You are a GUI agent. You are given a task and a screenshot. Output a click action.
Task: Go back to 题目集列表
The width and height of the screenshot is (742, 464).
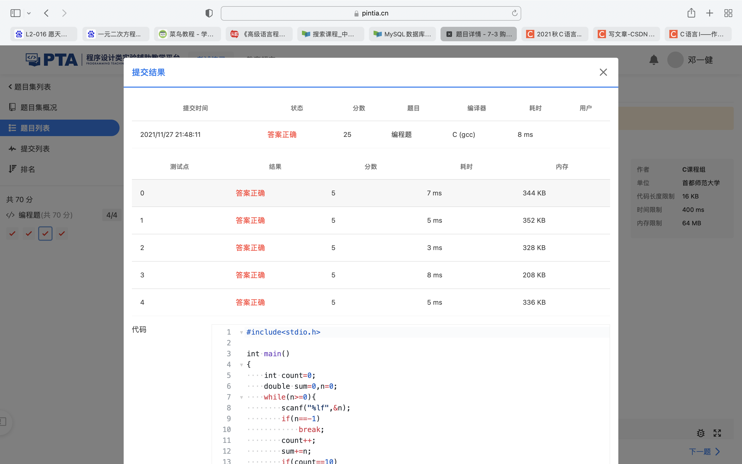pyautogui.click(x=30, y=87)
